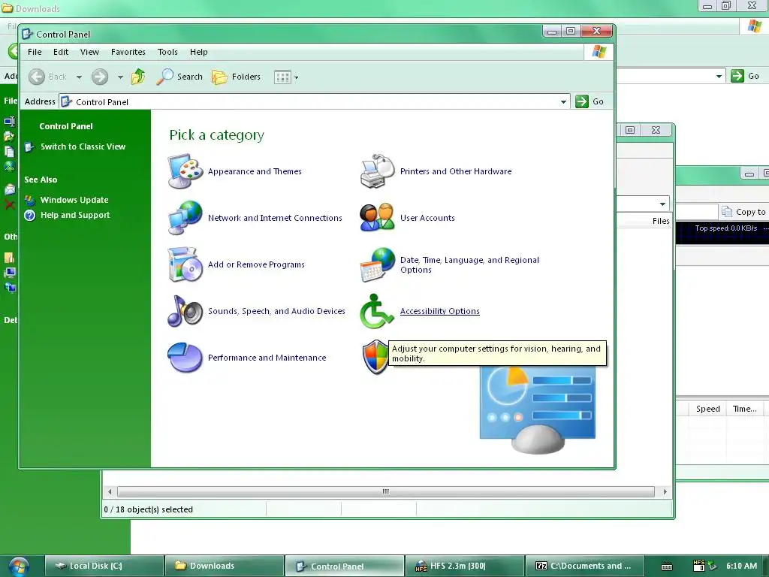The height and width of the screenshot is (577, 769).
Task: Click the Forward arrow button
Action: coord(100,77)
